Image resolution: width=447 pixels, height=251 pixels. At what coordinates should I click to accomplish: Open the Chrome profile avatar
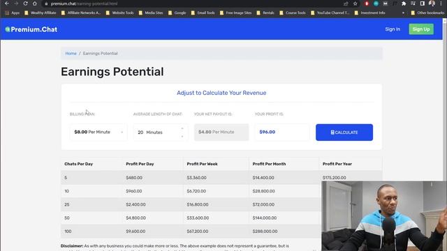(432, 3)
